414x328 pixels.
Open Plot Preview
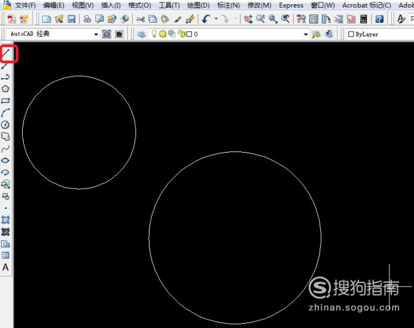[99, 19]
